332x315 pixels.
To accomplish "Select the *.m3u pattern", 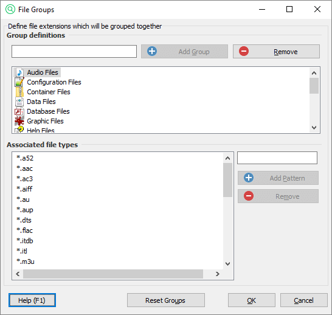I will pos(26,261).
